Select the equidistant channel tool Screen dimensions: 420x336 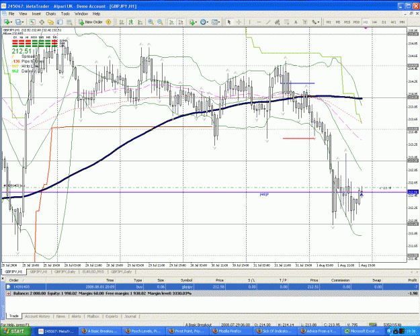[278, 22]
